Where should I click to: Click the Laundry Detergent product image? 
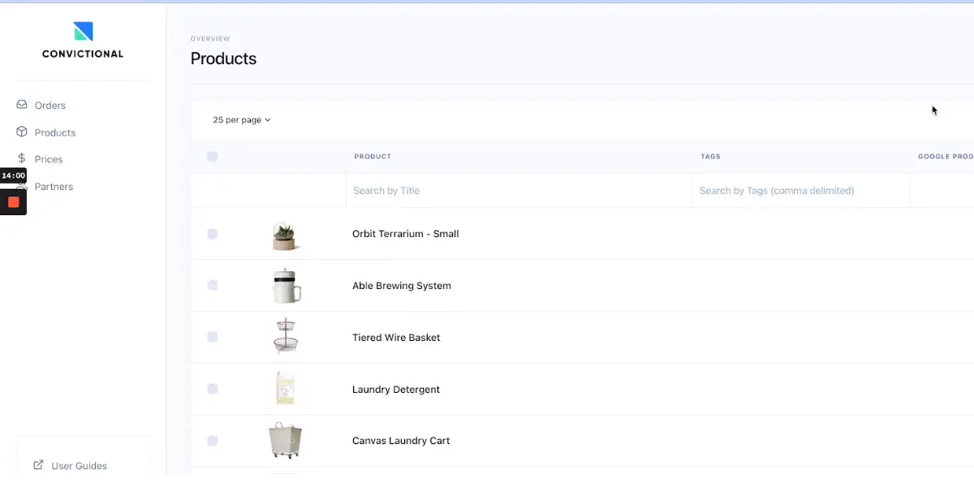pyautogui.click(x=285, y=389)
